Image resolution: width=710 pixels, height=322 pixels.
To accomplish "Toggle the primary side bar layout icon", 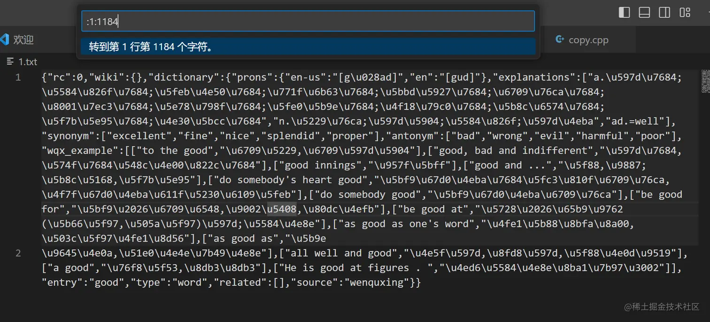I will coord(624,13).
